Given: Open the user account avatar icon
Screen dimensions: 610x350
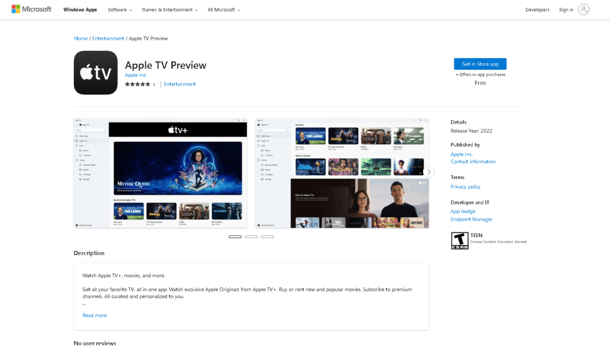Looking at the screenshot, I should pyautogui.click(x=584, y=9).
